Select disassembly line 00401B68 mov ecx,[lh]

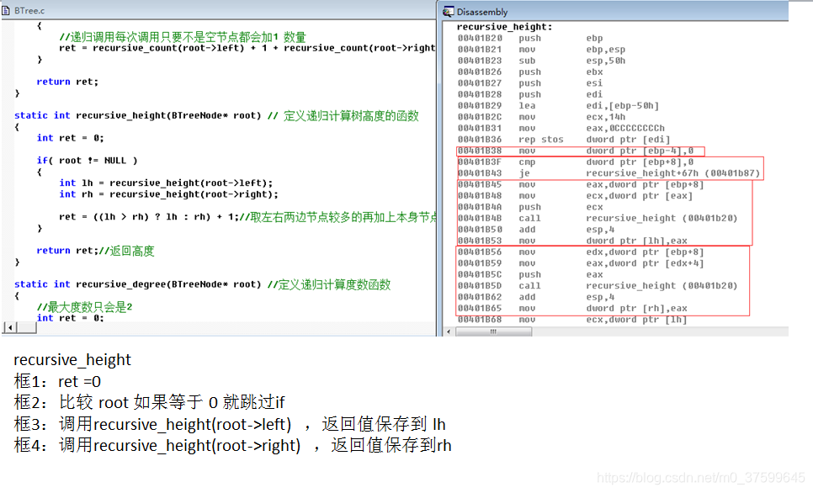point(572,320)
